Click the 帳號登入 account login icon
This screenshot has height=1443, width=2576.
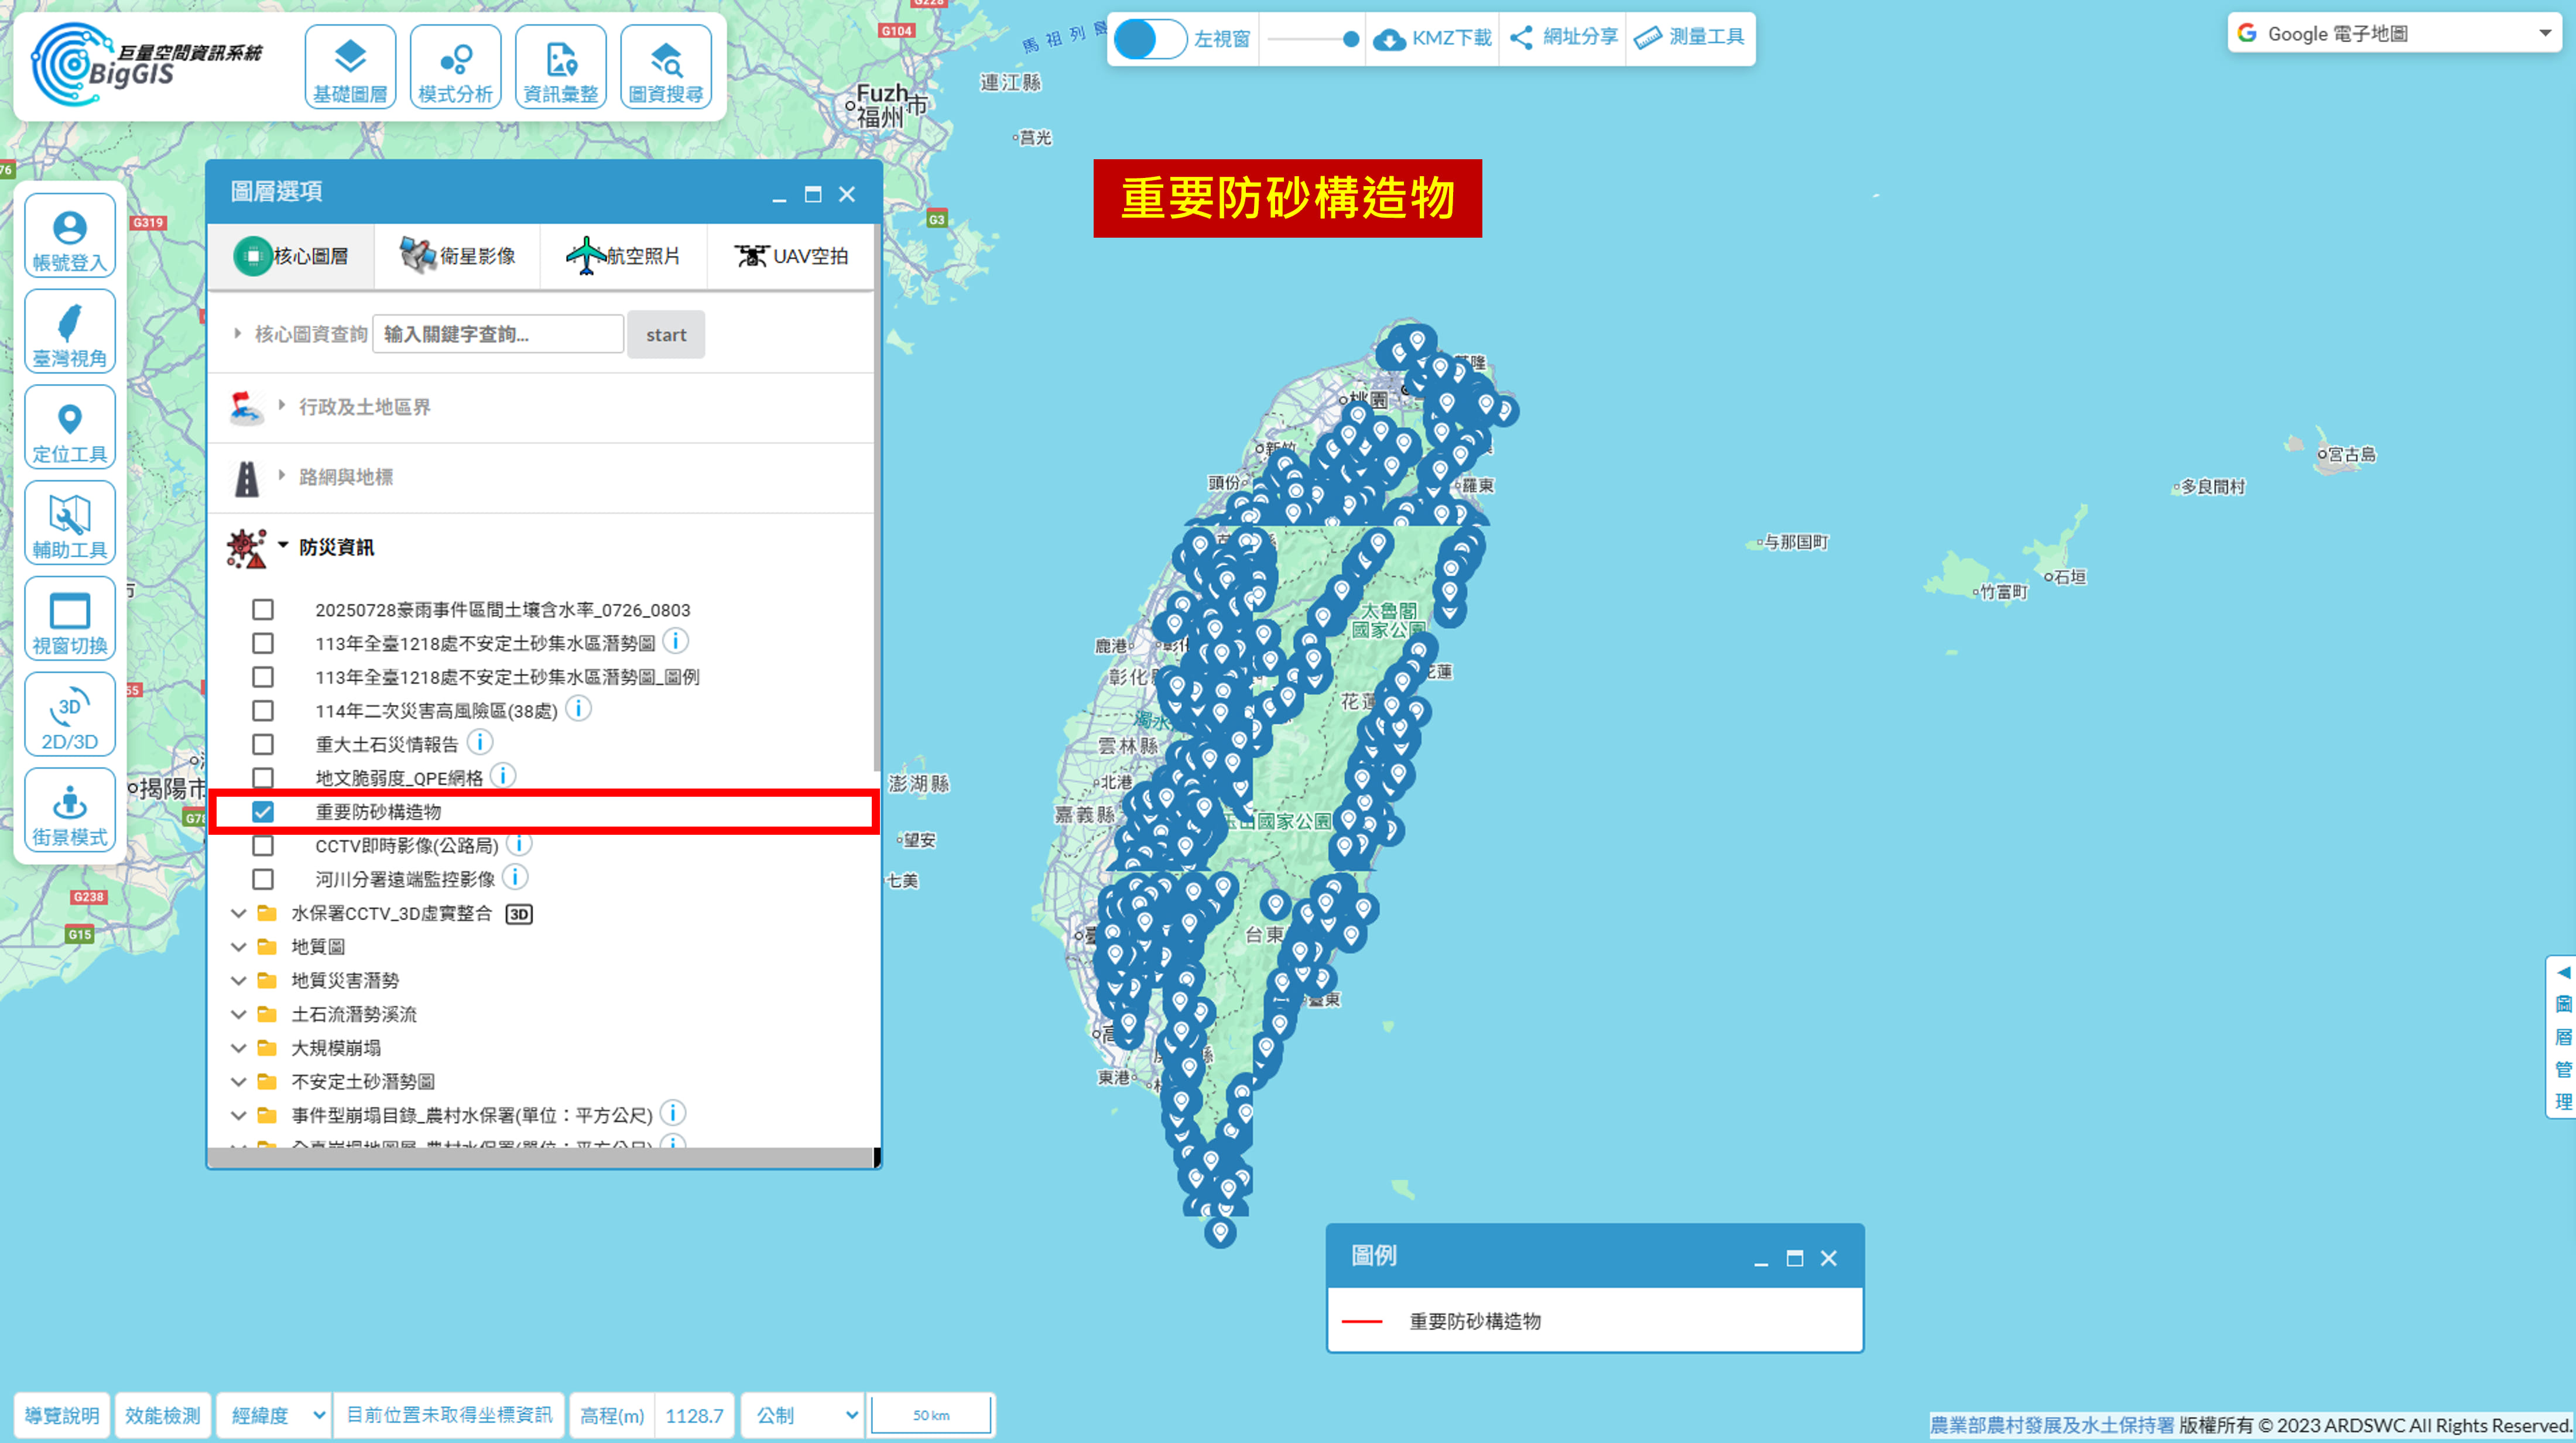pos(70,236)
